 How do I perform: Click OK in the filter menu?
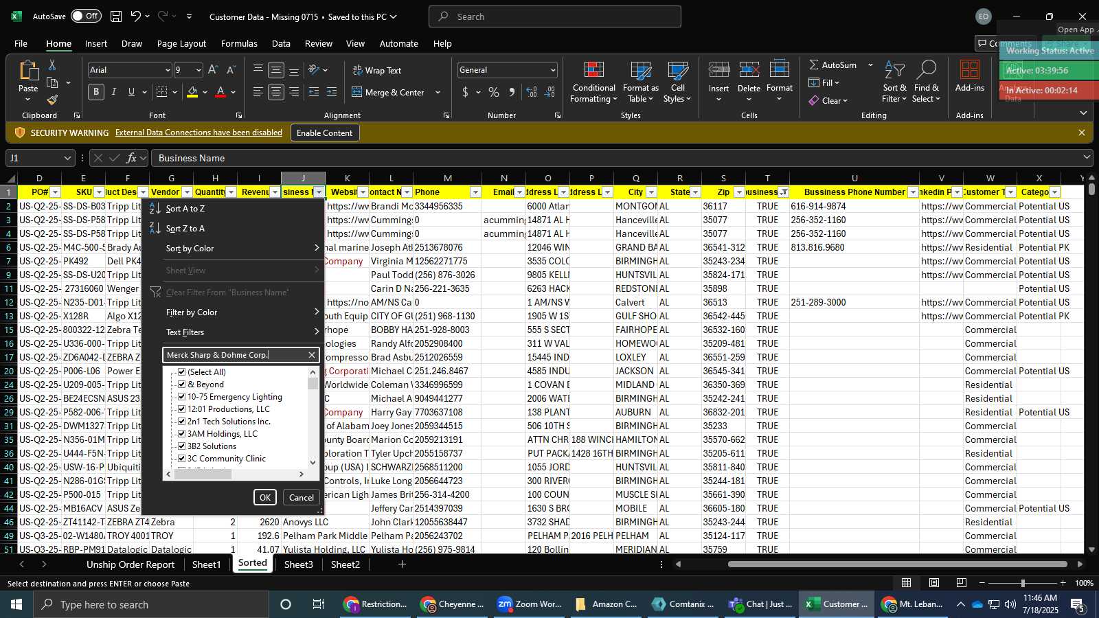tap(265, 498)
